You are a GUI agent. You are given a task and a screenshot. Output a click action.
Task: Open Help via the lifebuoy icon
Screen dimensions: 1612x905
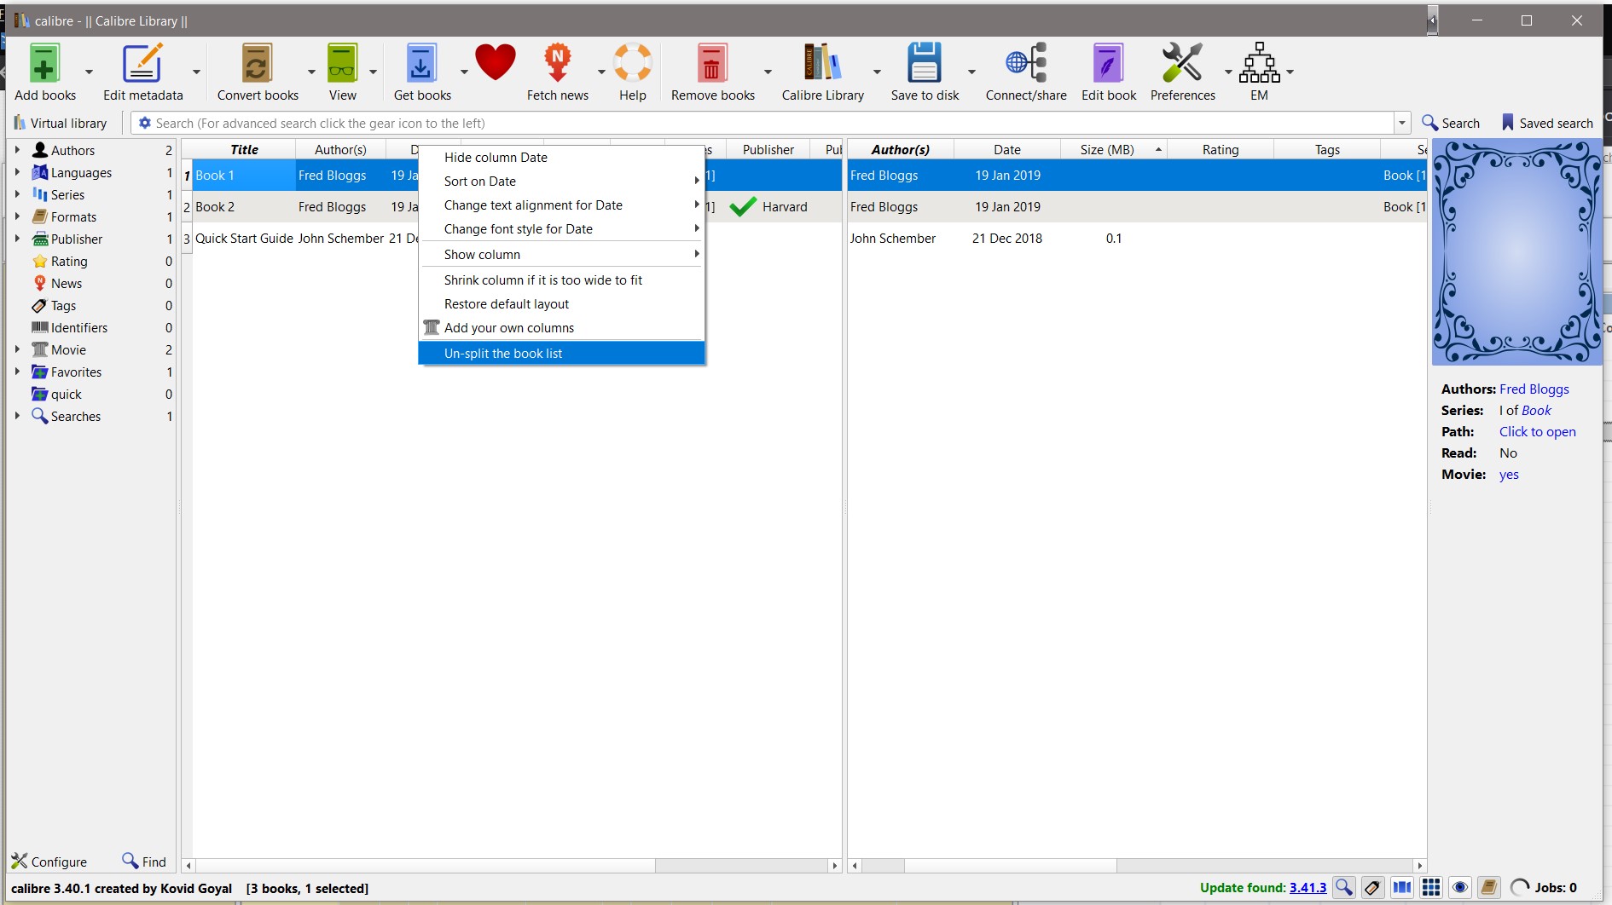tap(633, 64)
